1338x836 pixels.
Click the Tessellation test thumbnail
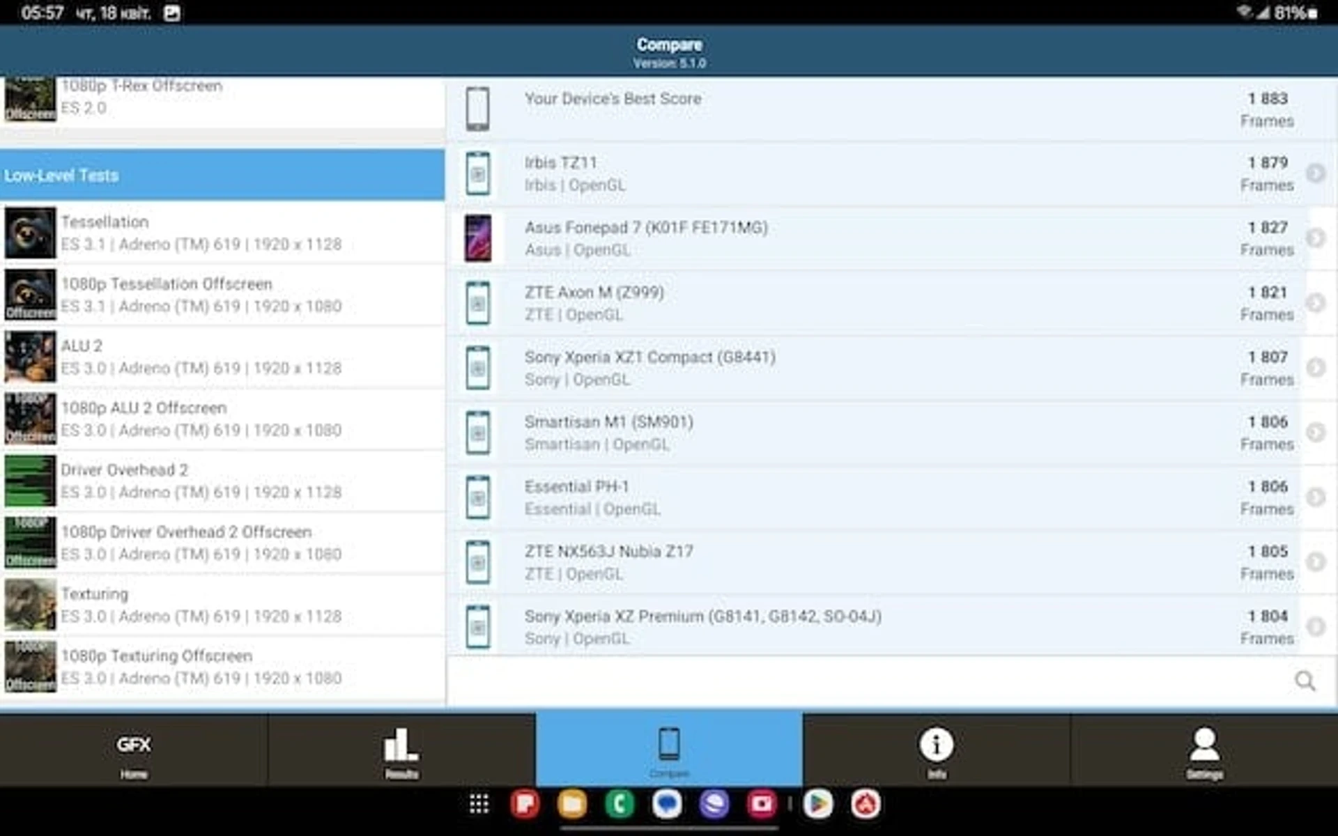coord(30,233)
